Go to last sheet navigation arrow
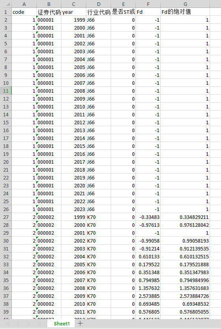The image size is (221, 329). 38,323
